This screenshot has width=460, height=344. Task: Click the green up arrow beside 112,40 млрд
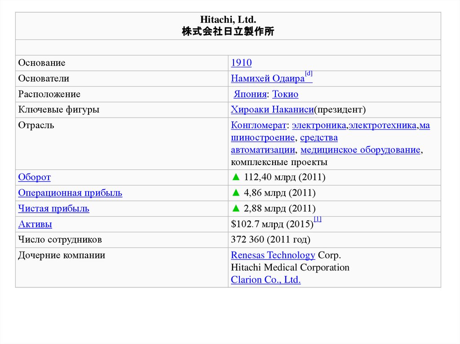click(x=236, y=177)
